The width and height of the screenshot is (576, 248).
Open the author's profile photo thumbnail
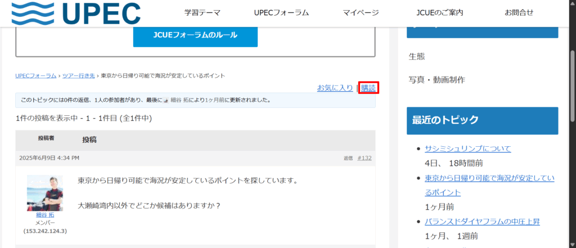[x=44, y=193]
